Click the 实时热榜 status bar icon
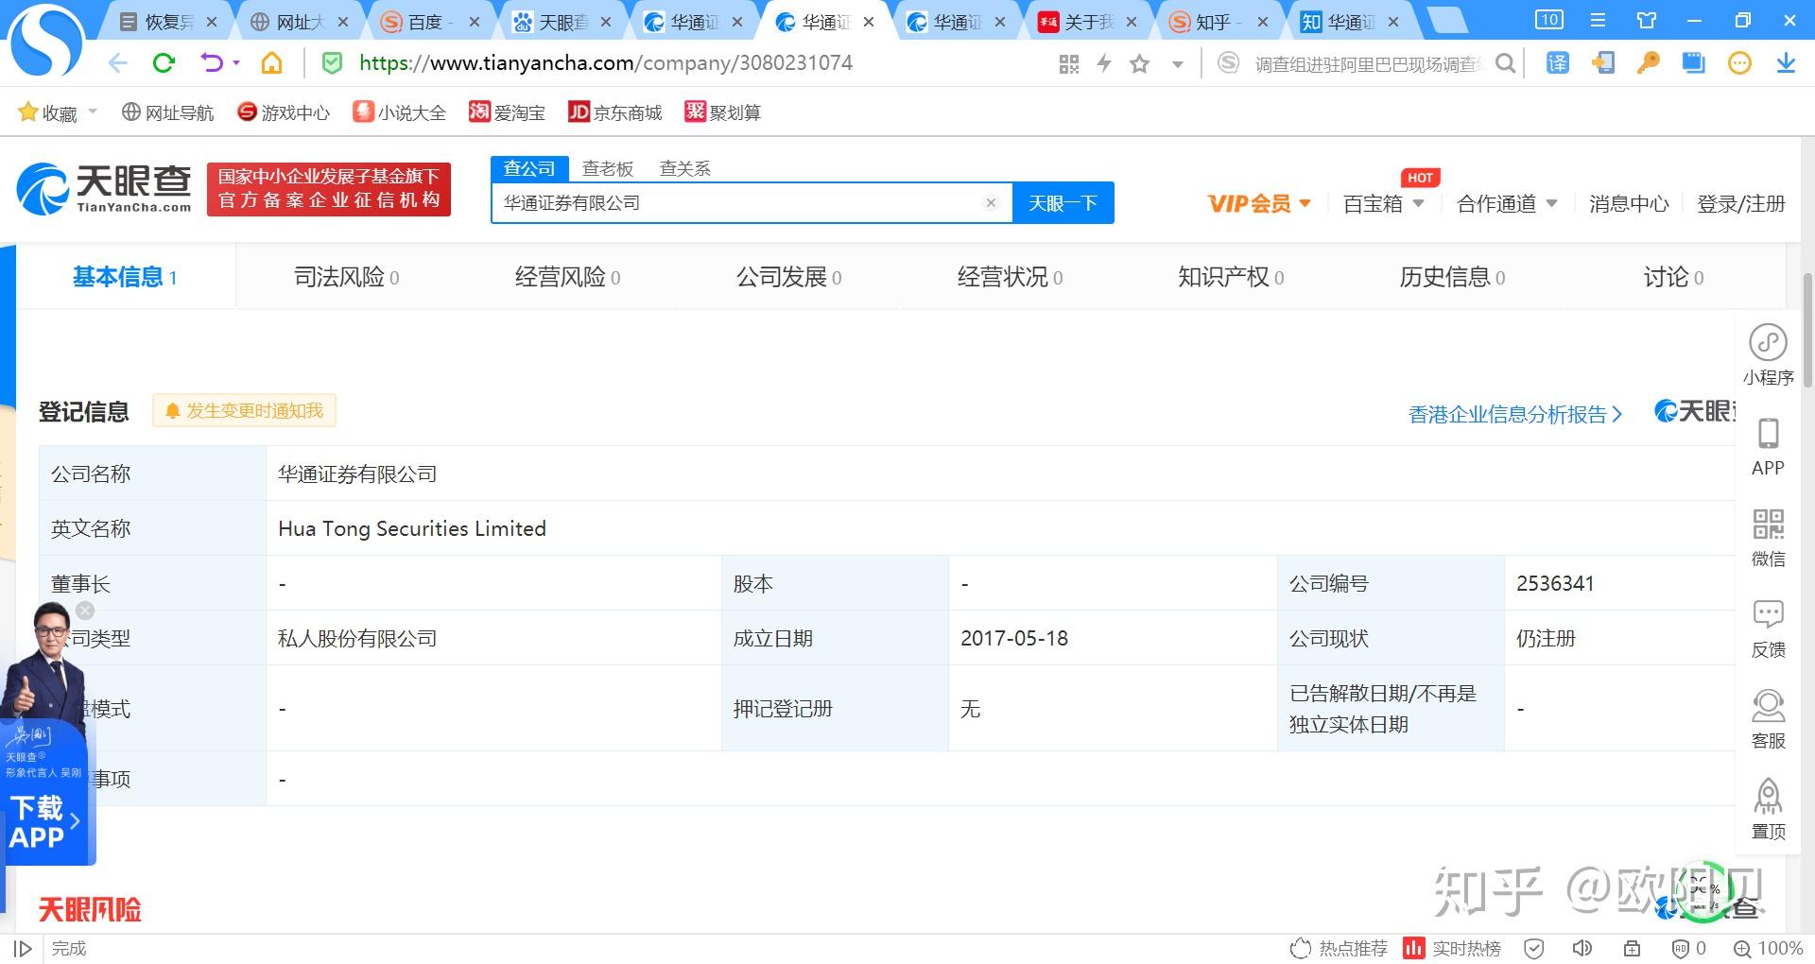This screenshot has width=1815, height=964. click(x=1453, y=948)
